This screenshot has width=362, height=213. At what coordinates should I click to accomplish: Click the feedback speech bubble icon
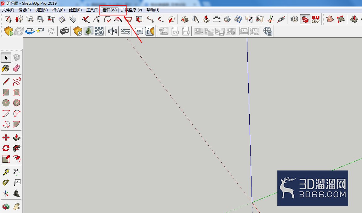pyautogui.click(x=139, y=31)
